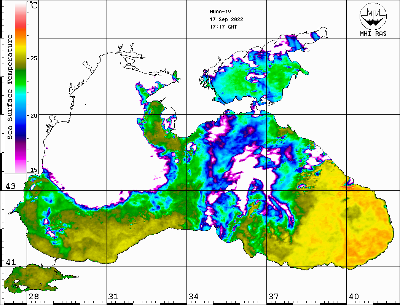Image resolution: width=400 pixels, height=305 pixels.
Task: Click the "MHI RAS" label text
Action: point(373,34)
